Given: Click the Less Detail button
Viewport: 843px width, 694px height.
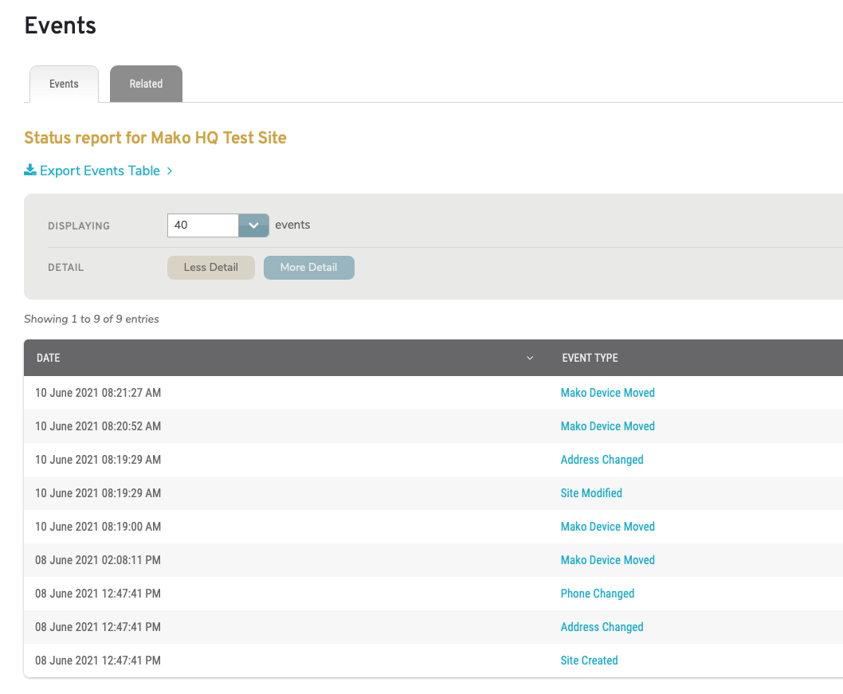Looking at the screenshot, I should 210,267.
